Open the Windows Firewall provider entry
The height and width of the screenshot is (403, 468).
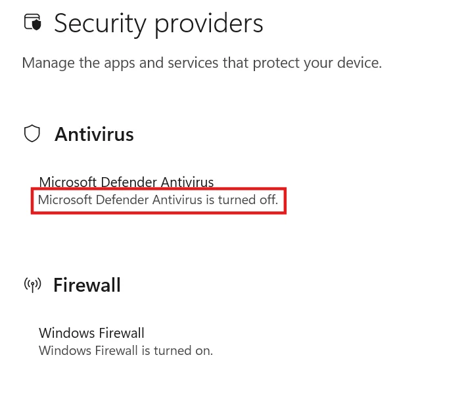pos(91,333)
